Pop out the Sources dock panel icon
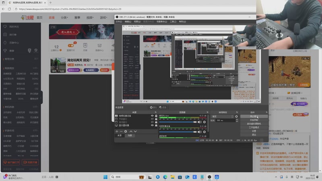The width and height of the screenshot is (322, 181). [155, 112]
